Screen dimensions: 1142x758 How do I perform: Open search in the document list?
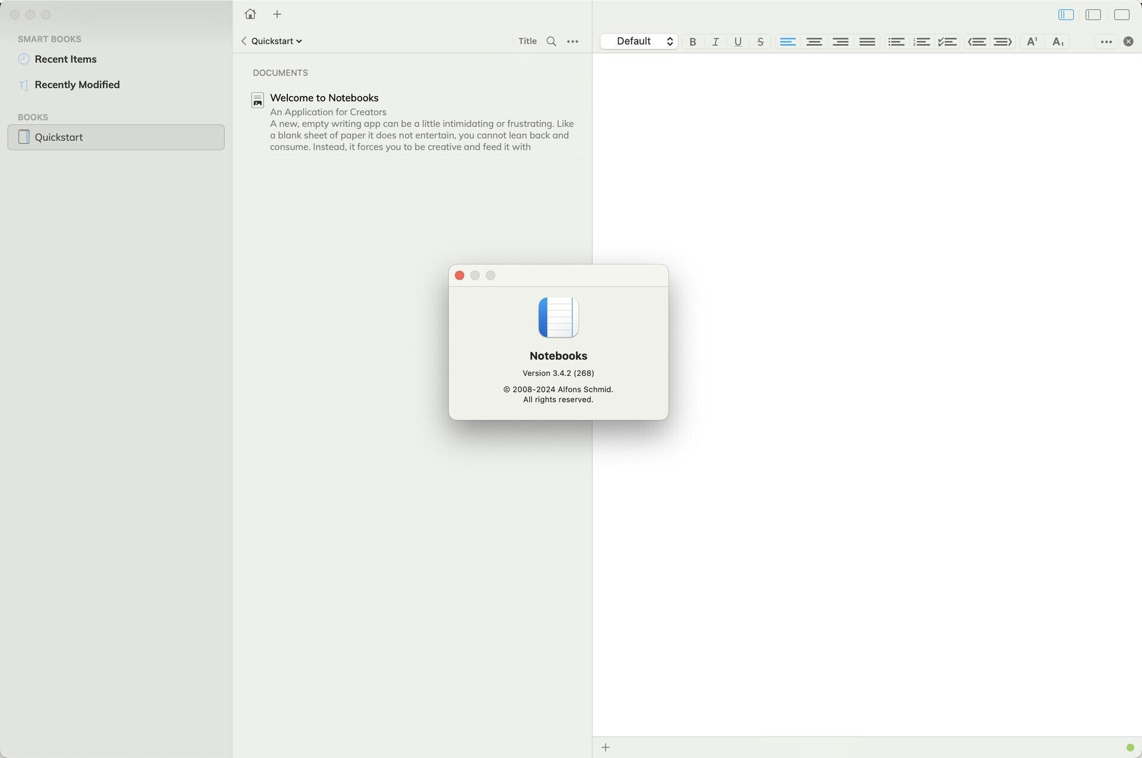[551, 41]
